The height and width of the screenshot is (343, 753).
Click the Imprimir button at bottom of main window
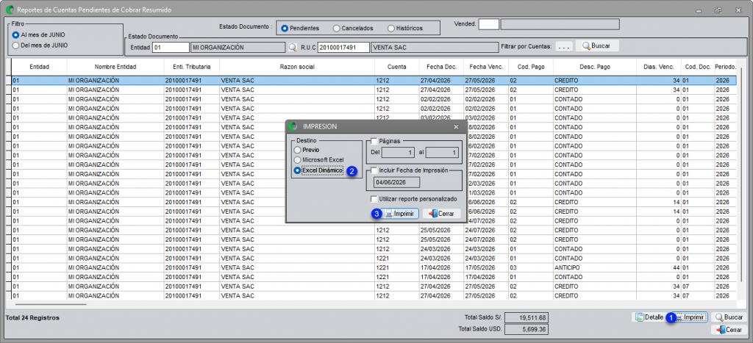point(690,317)
